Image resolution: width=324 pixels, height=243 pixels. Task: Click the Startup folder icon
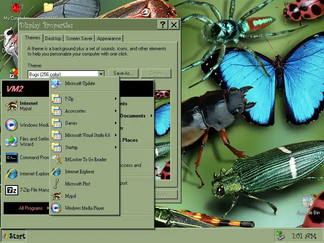(x=56, y=147)
